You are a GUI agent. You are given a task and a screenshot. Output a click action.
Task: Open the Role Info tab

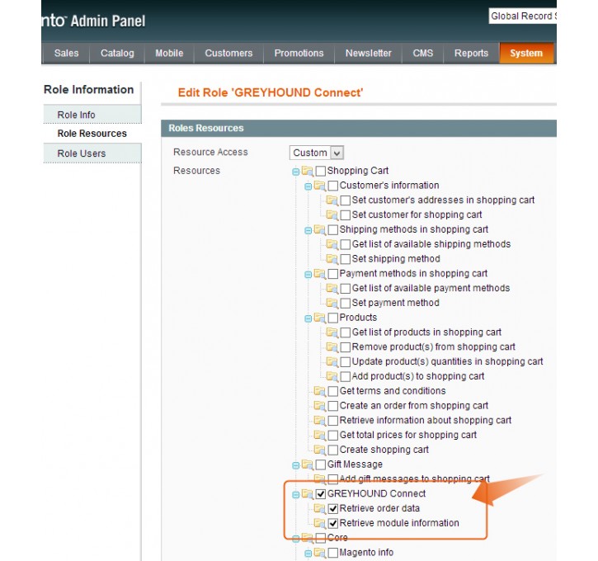[x=92, y=115]
